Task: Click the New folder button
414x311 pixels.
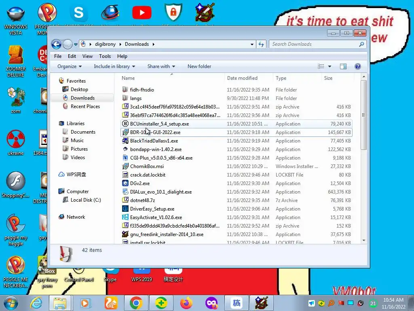Action: (199, 66)
